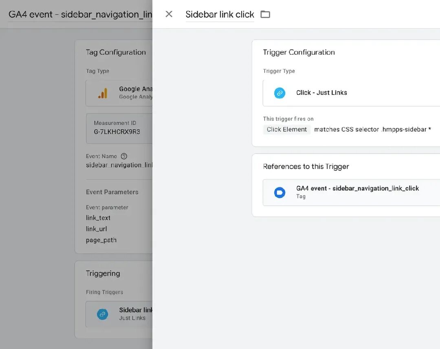Click the matches CSS selector condition text
The height and width of the screenshot is (349, 440).
(x=372, y=130)
